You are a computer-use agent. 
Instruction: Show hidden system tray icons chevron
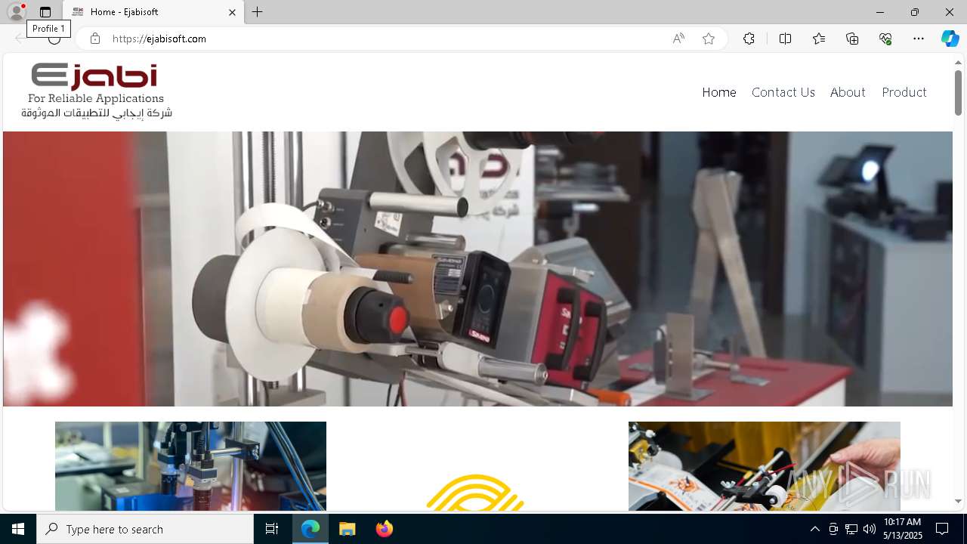814,529
